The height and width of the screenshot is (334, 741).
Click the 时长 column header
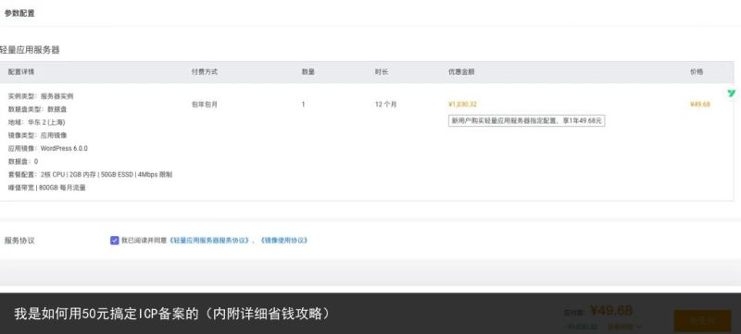click(x=382, y=72)
